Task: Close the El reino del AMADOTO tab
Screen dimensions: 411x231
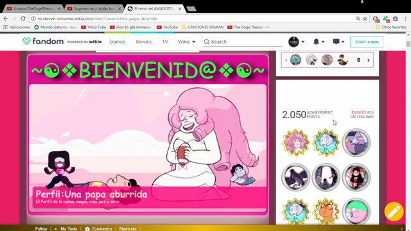Action: tap(180, 8)
